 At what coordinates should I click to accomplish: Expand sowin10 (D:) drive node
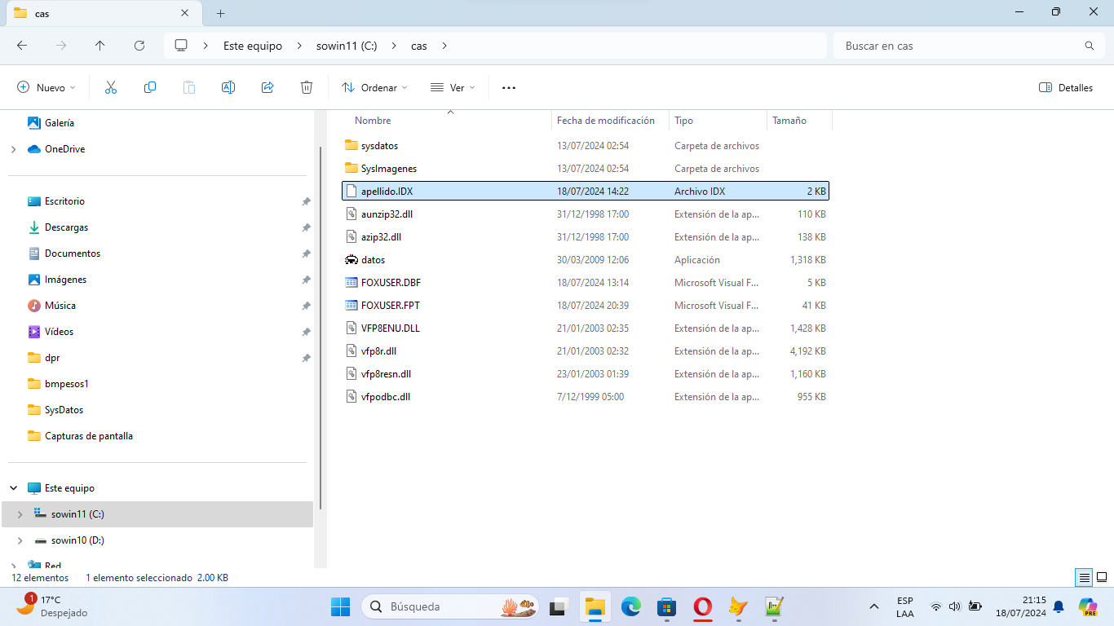click(20, 540)
